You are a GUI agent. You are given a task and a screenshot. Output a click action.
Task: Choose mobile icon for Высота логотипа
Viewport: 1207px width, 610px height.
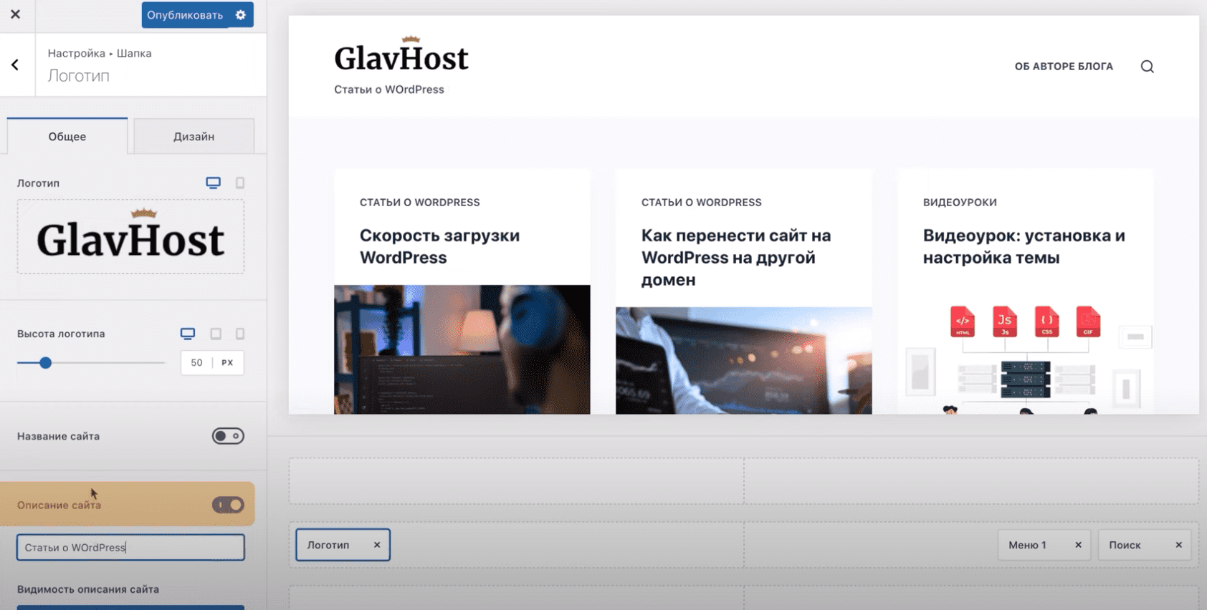(x=240, y=334)
